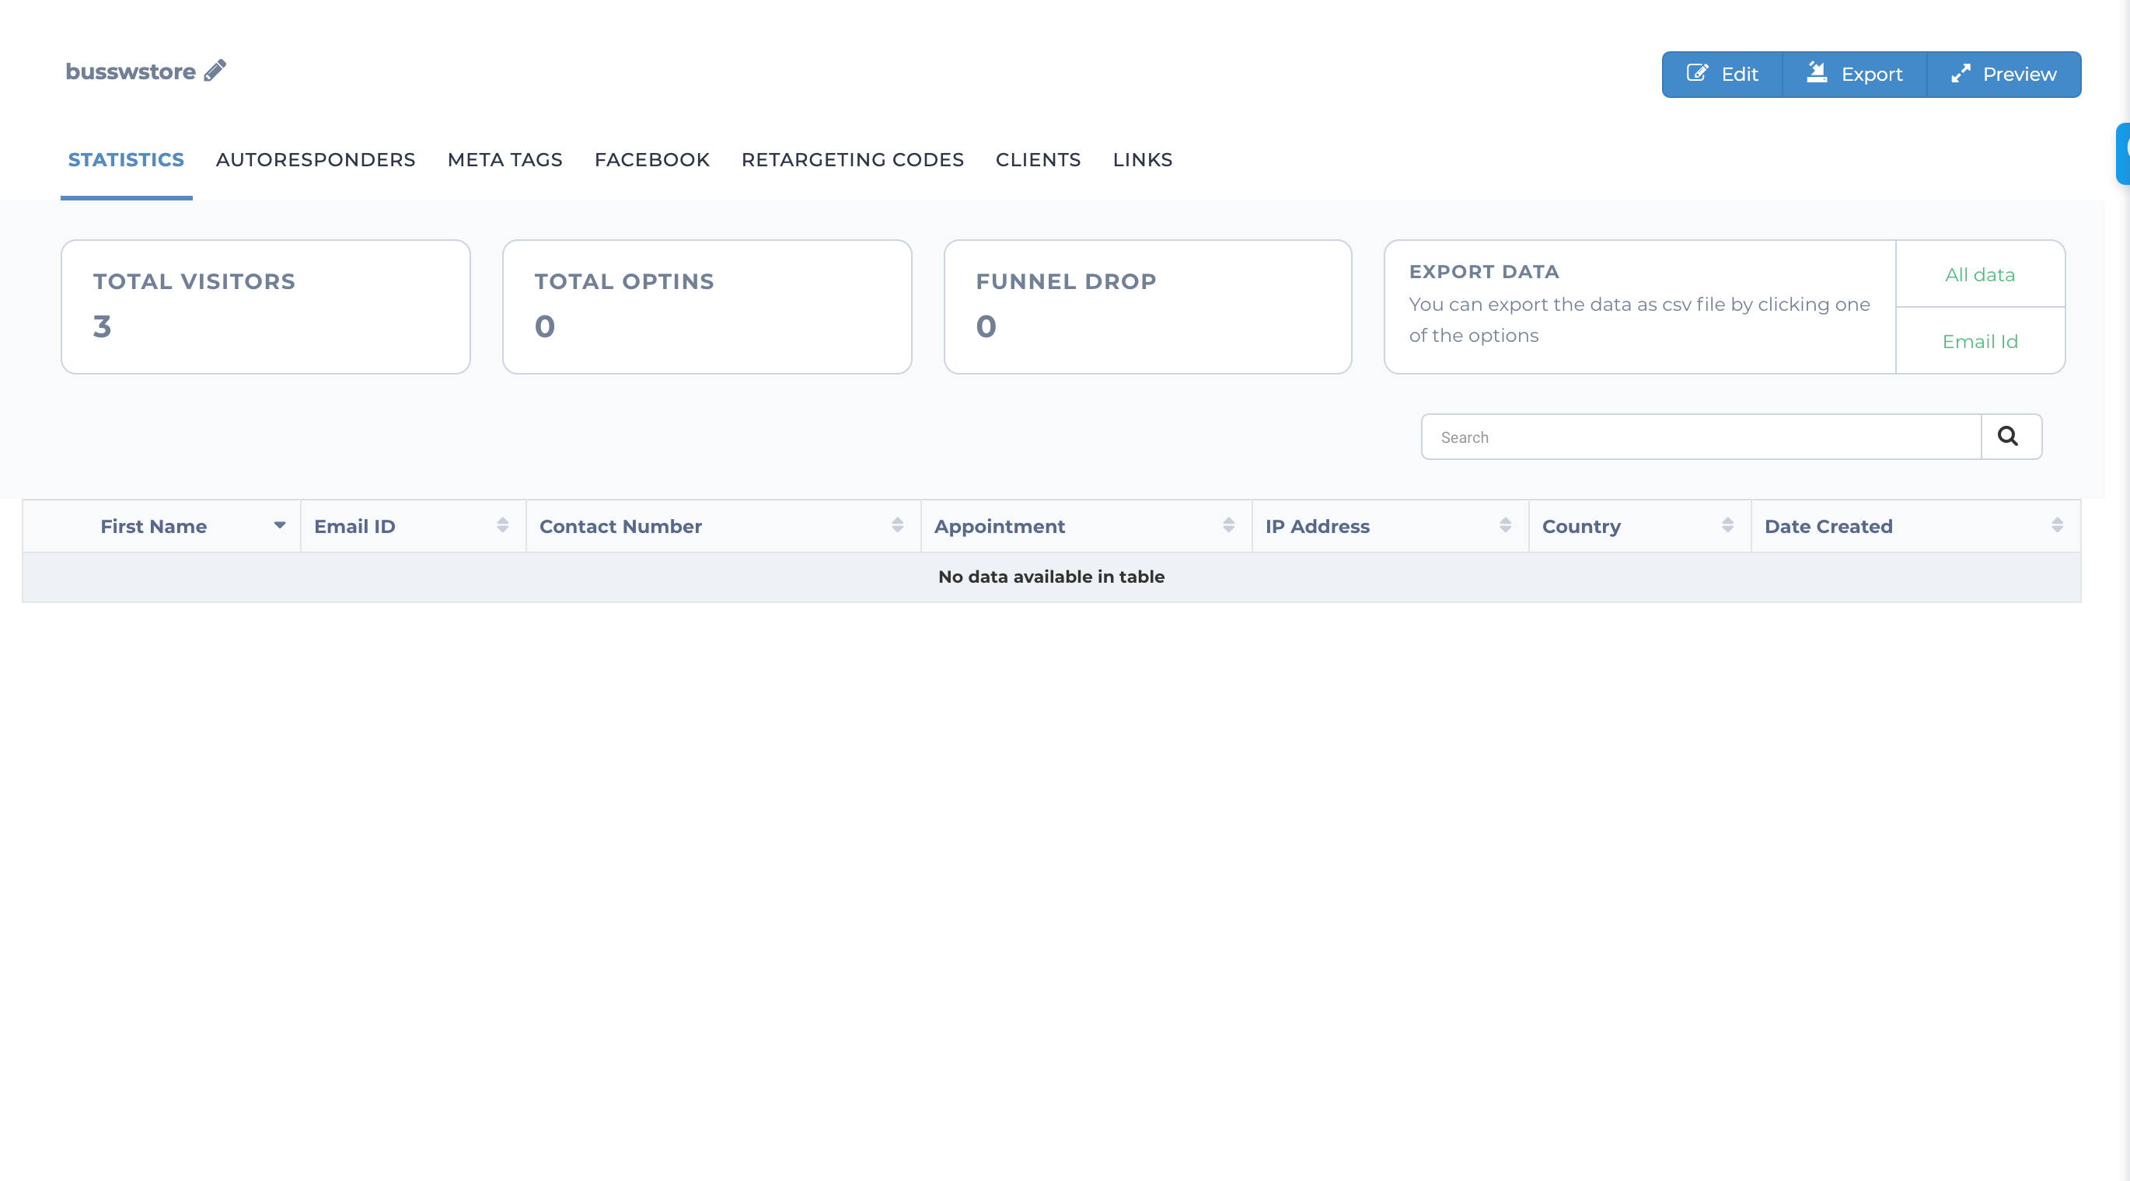Open the Meta Tags tab
Image resolution: width=2130 pixels, height=1181 pixels.
[x=505, y=159]
